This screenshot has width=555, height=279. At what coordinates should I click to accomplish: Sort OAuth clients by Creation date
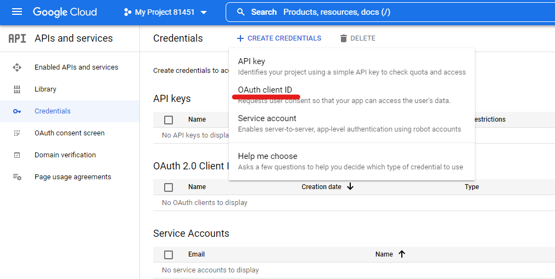coord(321,187)
